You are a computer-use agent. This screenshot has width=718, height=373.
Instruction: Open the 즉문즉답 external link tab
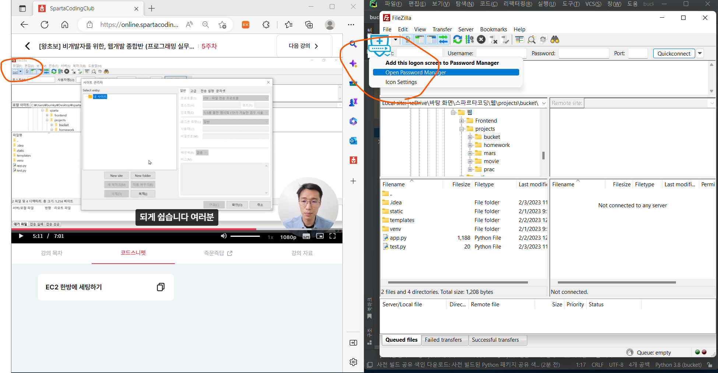click(218, 253)
